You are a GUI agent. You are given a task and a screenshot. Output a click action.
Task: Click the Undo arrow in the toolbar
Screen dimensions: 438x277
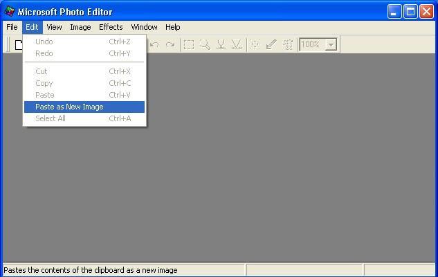[154, 44]
